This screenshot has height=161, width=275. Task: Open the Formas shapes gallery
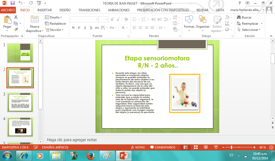(189, 20)
